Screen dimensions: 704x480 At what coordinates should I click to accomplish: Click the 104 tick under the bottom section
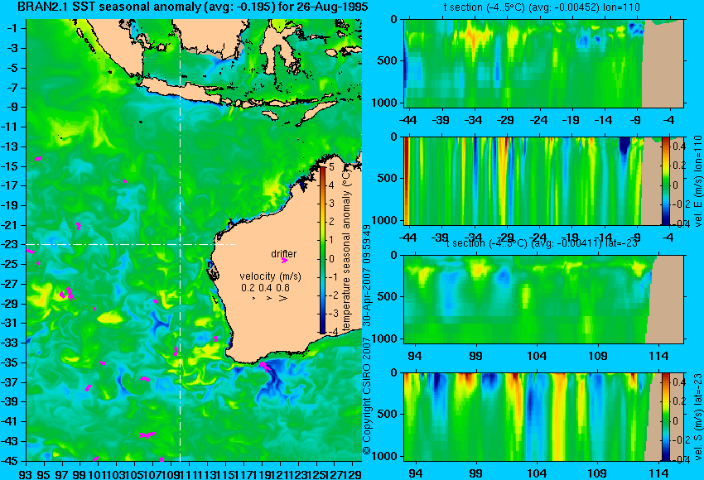(537, 473)
